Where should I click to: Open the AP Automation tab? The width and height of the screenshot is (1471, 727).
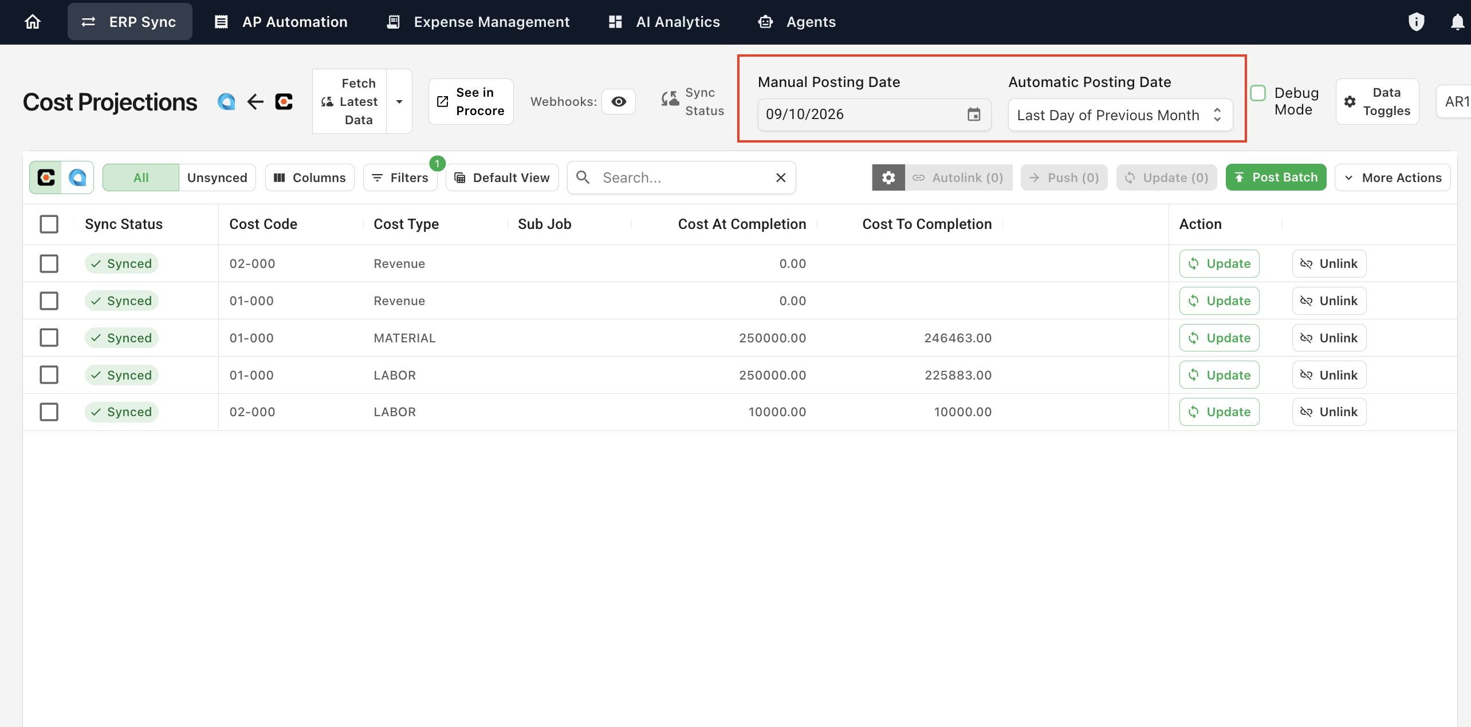click(281, 22)
